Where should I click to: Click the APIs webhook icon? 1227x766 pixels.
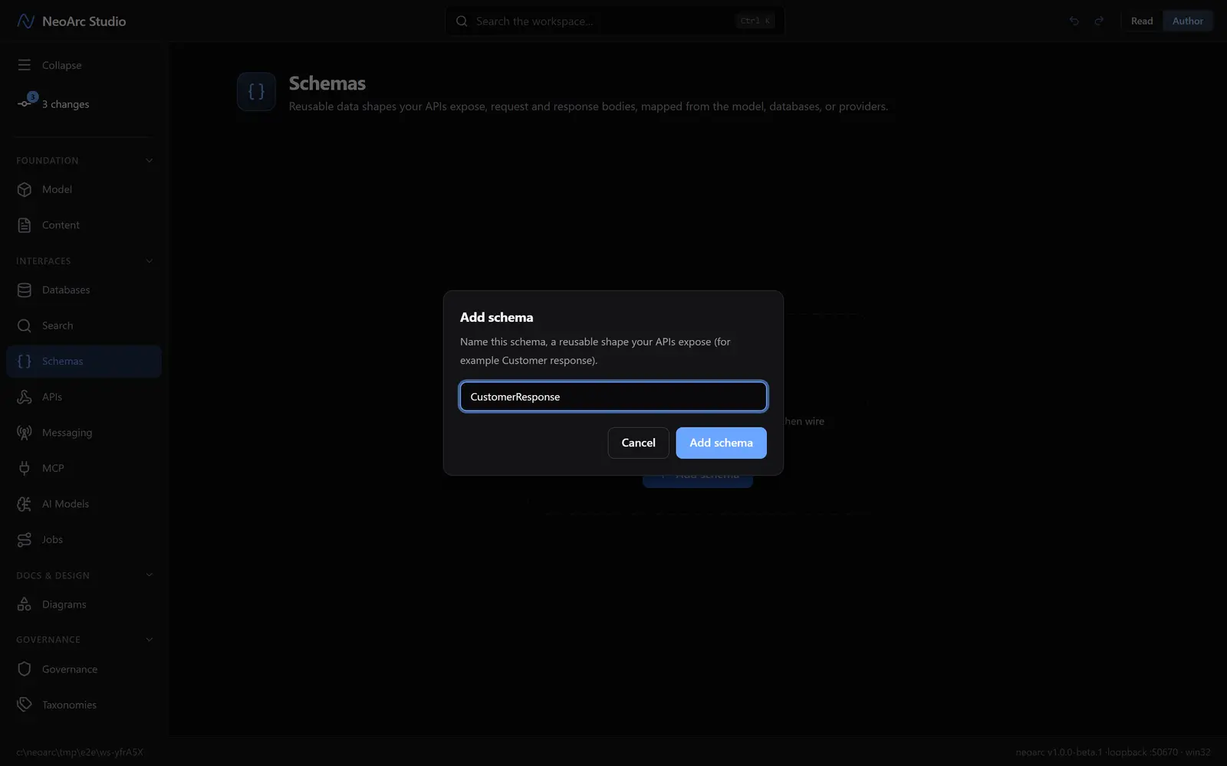[x=25, y=397]
